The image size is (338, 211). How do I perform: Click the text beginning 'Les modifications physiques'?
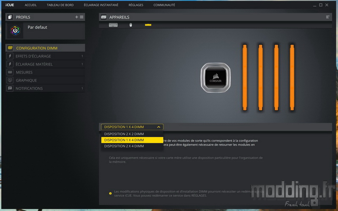click(189, 194)
